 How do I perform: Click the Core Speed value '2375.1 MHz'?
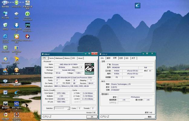point(61,93)
